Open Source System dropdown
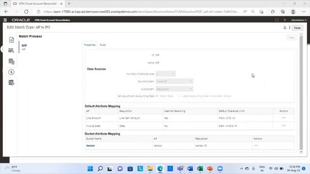The height and width of the screenshot is (174, 310). tap(174, 81)
